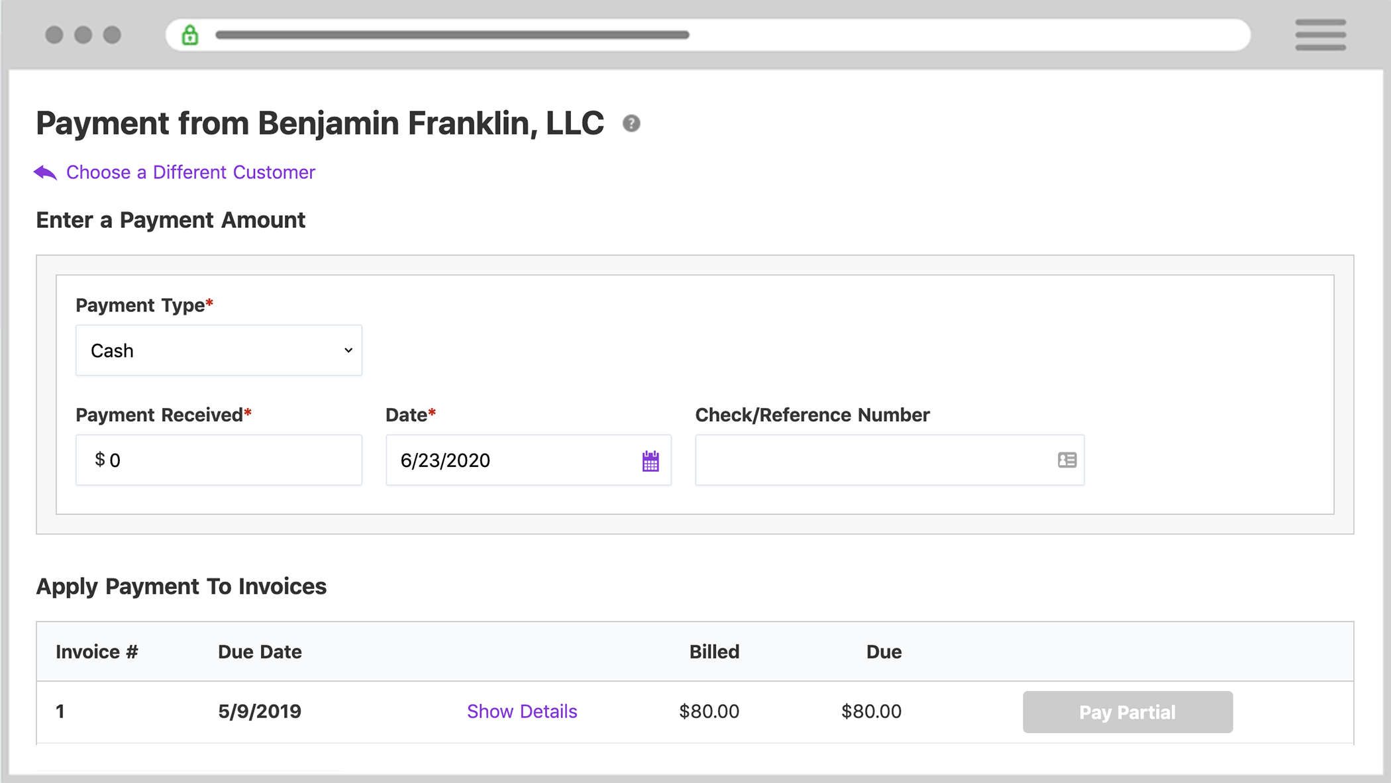
Task: Click the help question mark icon
Action: click(633, 123)
